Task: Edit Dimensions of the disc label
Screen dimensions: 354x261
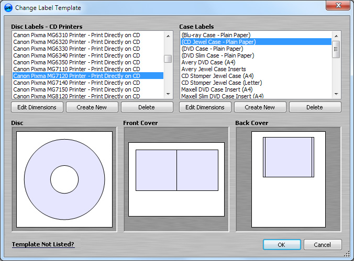Action: pos(37,107)
